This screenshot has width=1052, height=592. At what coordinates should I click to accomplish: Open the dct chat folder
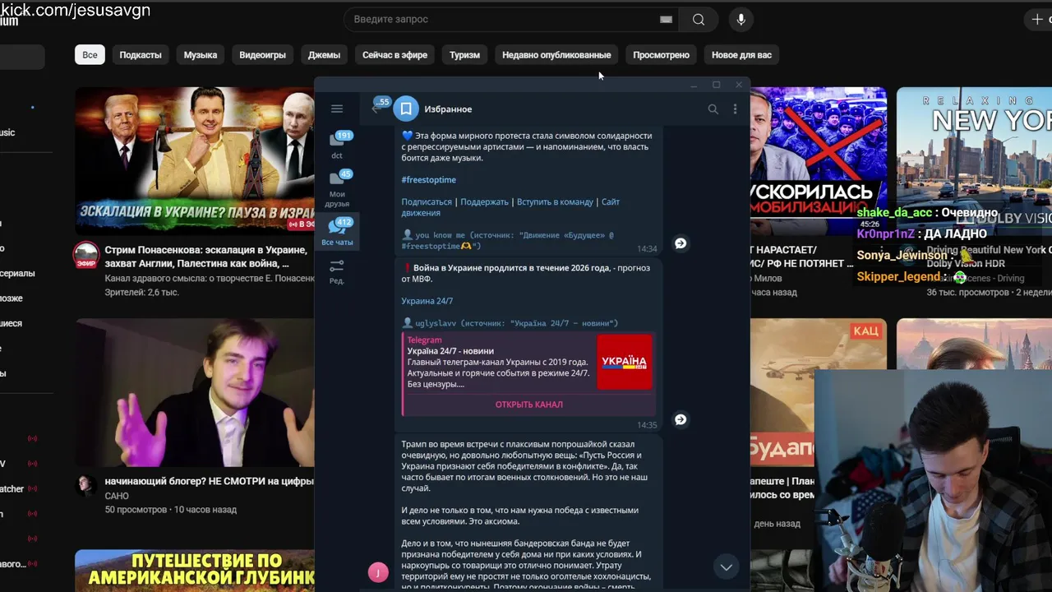tap(337, 145)
